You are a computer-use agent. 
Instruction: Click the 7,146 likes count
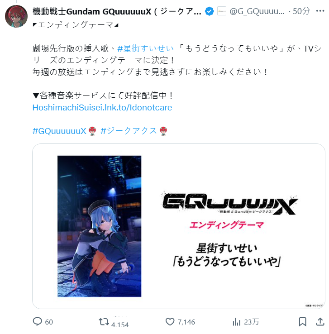tap(186, 322)
